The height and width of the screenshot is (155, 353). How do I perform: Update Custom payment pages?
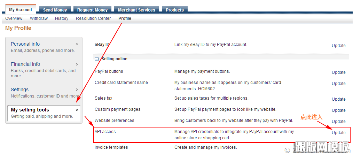click(x=339, y=110)
